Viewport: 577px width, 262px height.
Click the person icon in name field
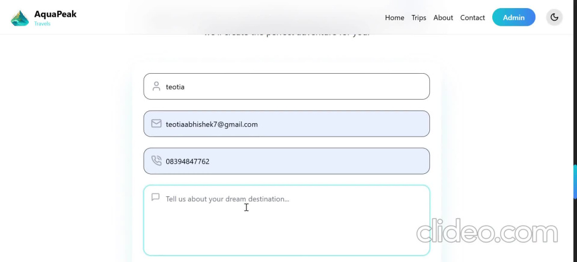click(156, 86)
